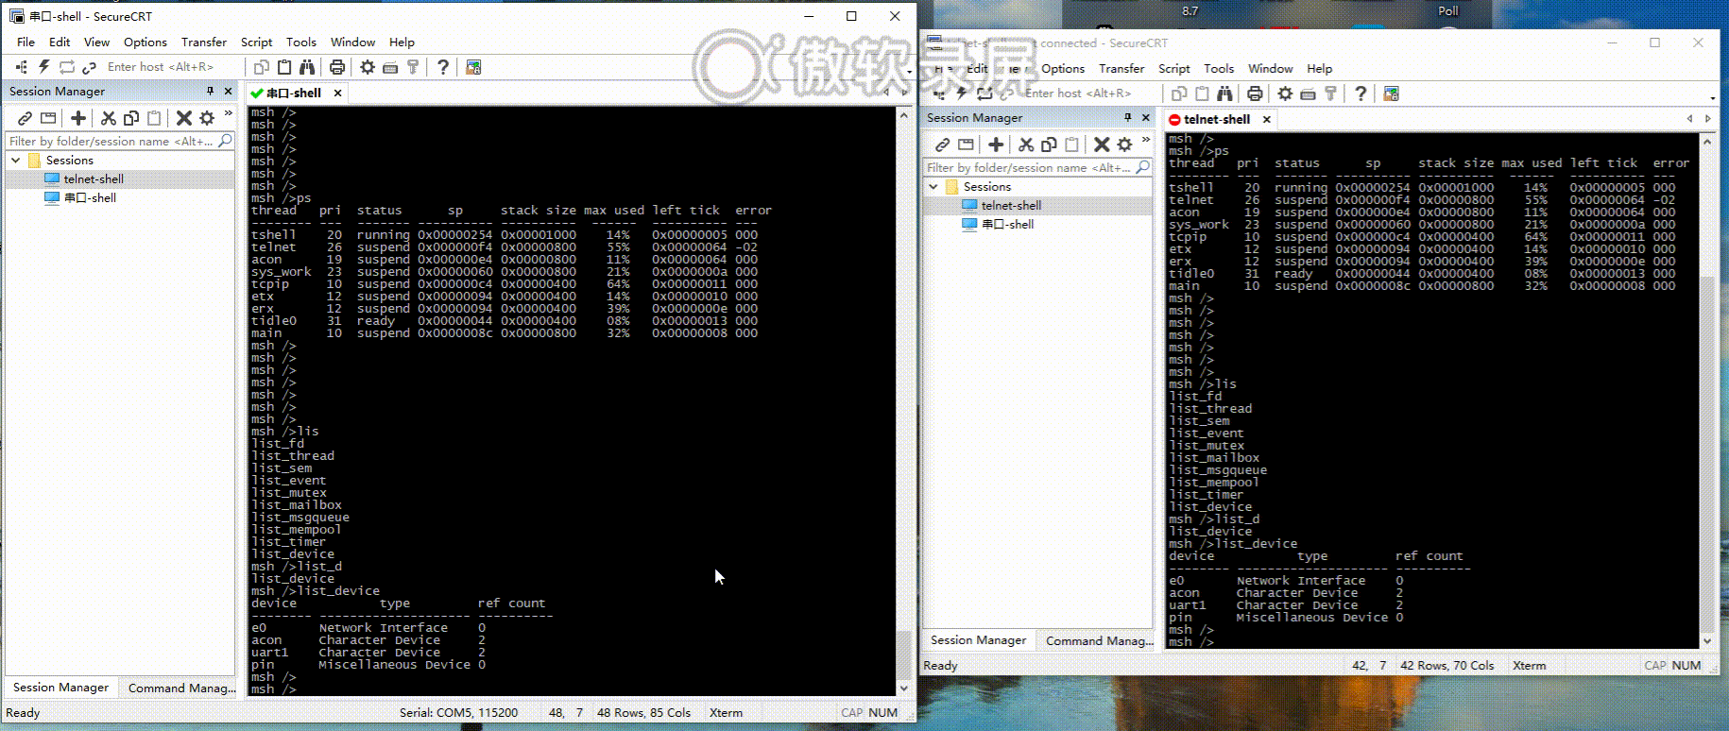Collapse Sessions folder in 串口-shell window tree
Image resolution: width=1729 pixels, height=731 pixels.
tap(16, 161)
